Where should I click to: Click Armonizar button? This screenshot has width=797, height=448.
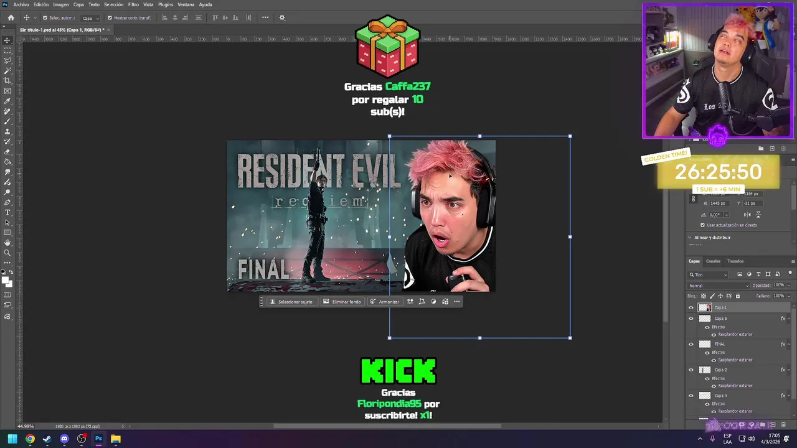click(384, 302)
